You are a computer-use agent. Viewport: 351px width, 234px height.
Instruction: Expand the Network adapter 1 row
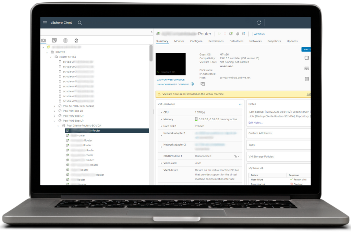tap(161, 136)
